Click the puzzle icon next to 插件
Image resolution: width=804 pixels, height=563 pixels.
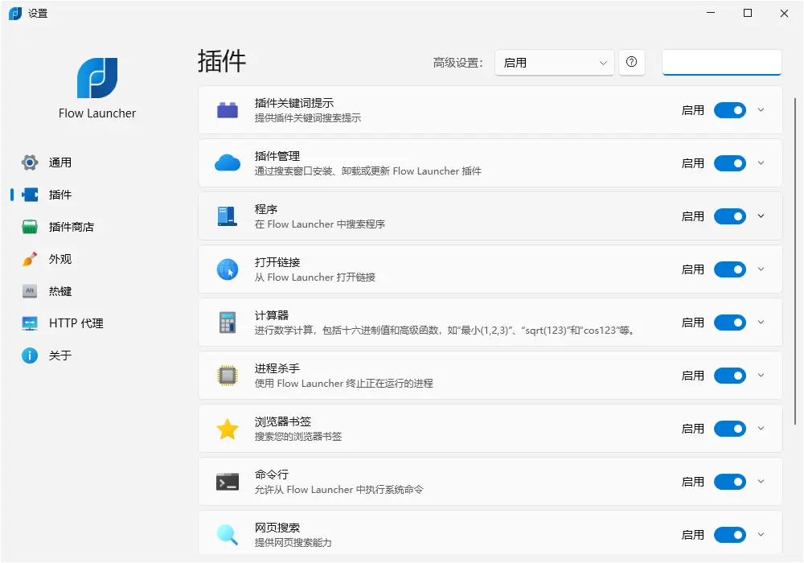pos(30,195)
